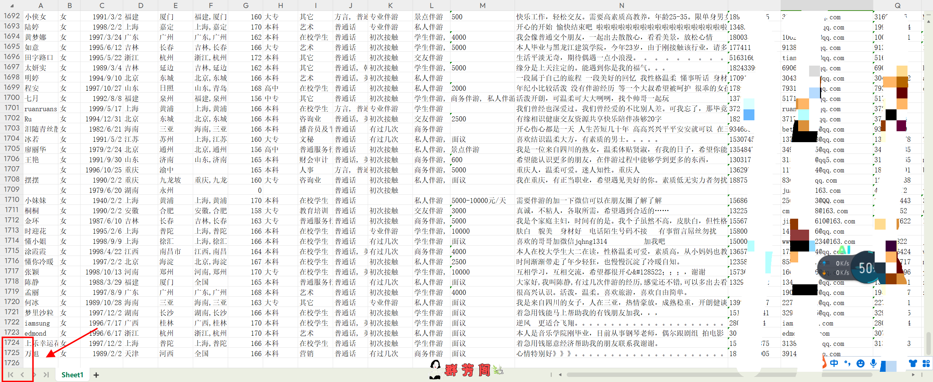The width and height of the screenshot is (933, 382).
Task: Select row 1709 header
Action: coord(12,190)
